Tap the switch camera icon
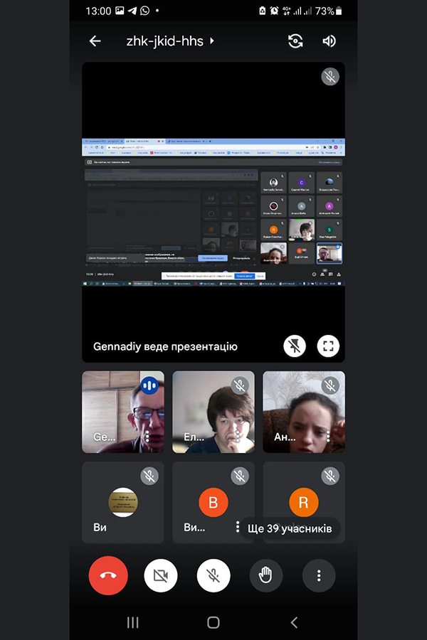 point(295,41)
